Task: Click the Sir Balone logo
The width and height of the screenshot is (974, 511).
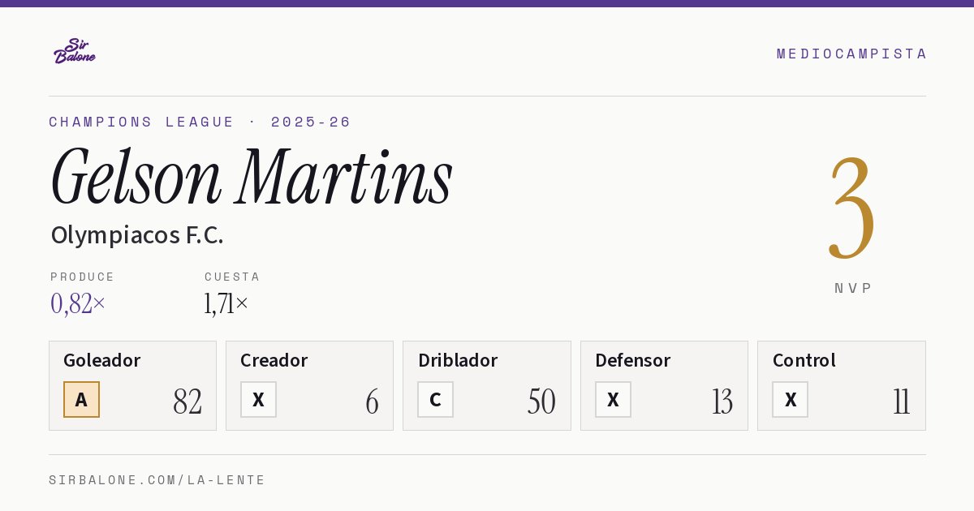Action: pos(75,51)
